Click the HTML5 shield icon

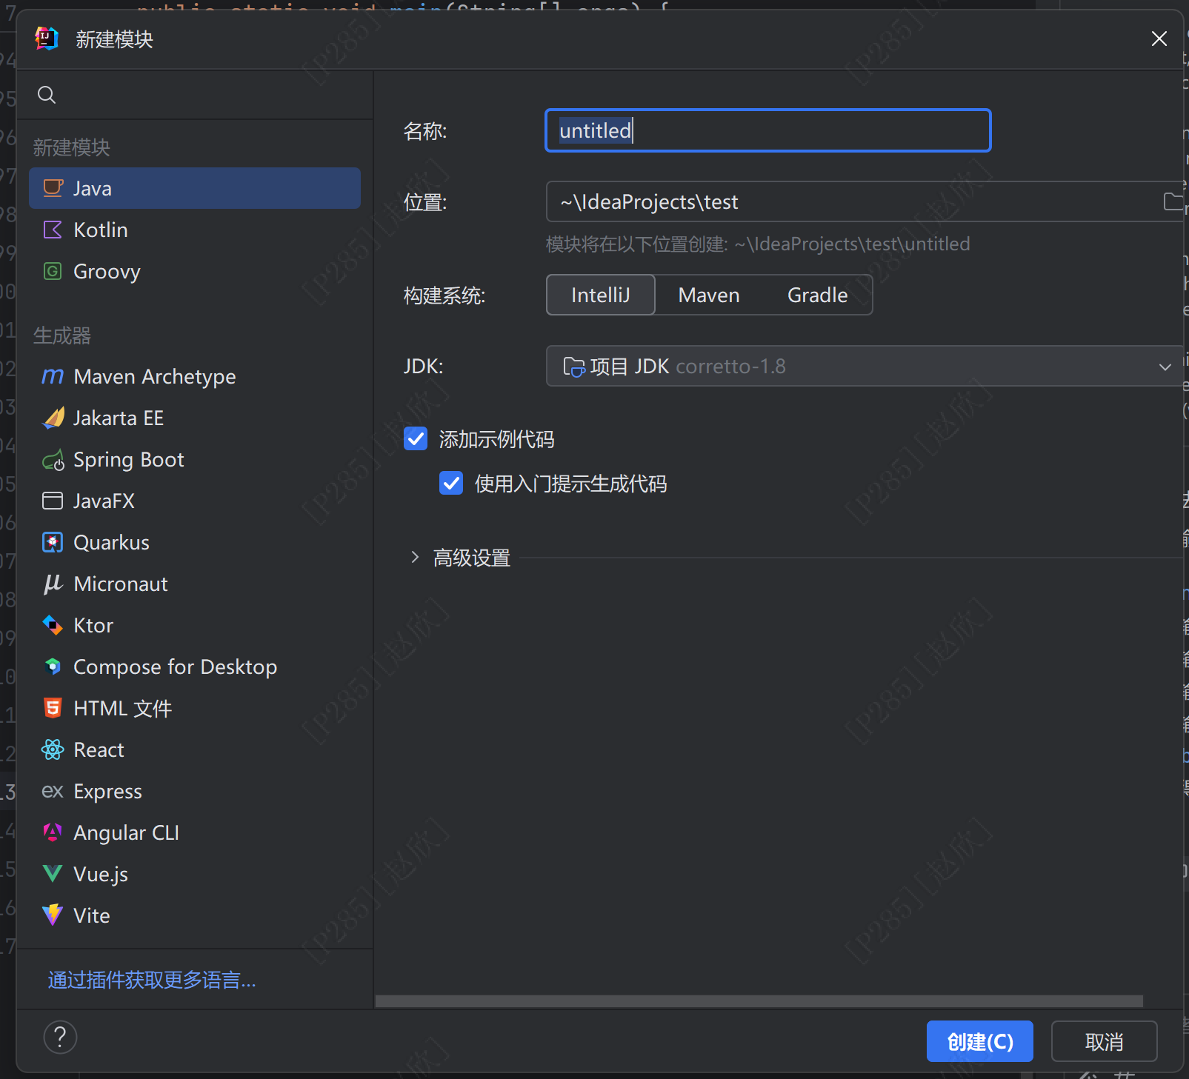pyautogui.click(x=53, y=708)
